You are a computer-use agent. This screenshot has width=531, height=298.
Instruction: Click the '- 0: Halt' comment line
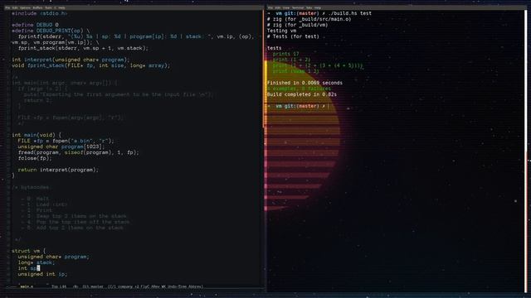[35, 199]
